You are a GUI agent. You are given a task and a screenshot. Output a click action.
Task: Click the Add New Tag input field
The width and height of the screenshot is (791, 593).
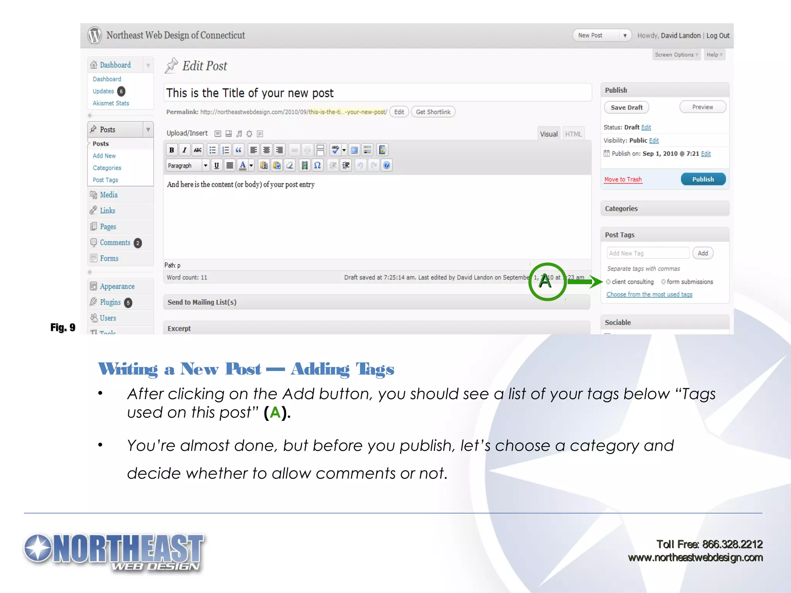click(648, 253)
